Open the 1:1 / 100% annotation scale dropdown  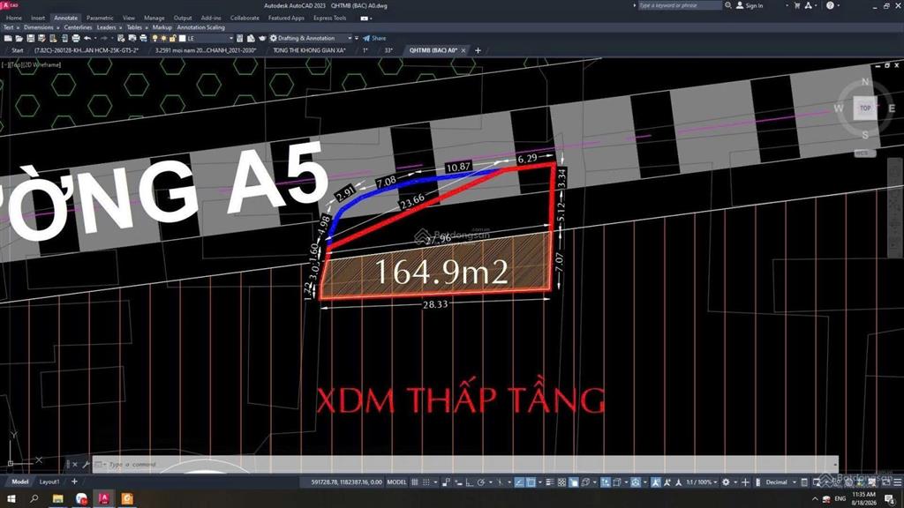coord(702,482)
